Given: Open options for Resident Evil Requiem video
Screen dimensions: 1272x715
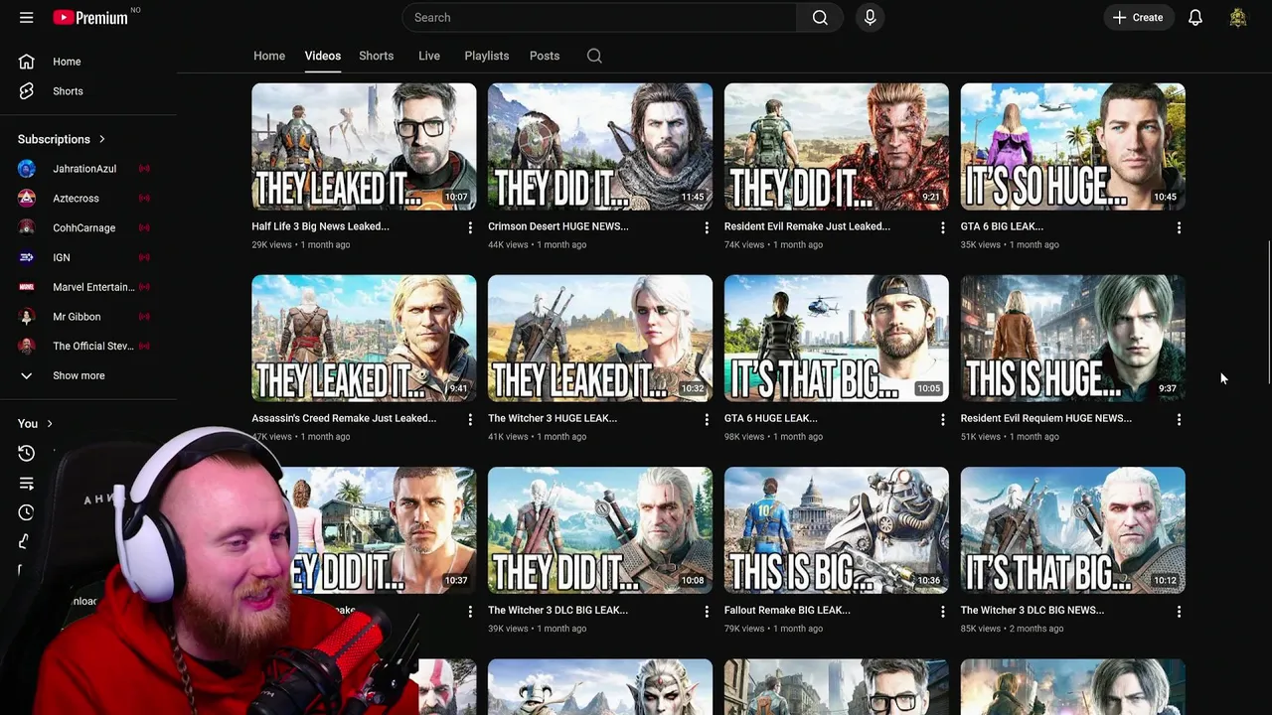Looking at the screenshot, I should tap(1179, 419).
